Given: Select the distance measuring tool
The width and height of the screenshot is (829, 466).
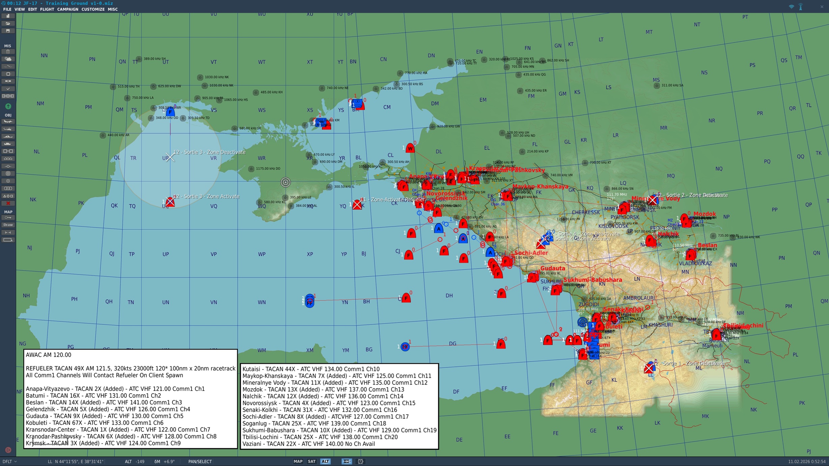Looking at the screenshot, I should pyautogui.click(x=8, y=232).
